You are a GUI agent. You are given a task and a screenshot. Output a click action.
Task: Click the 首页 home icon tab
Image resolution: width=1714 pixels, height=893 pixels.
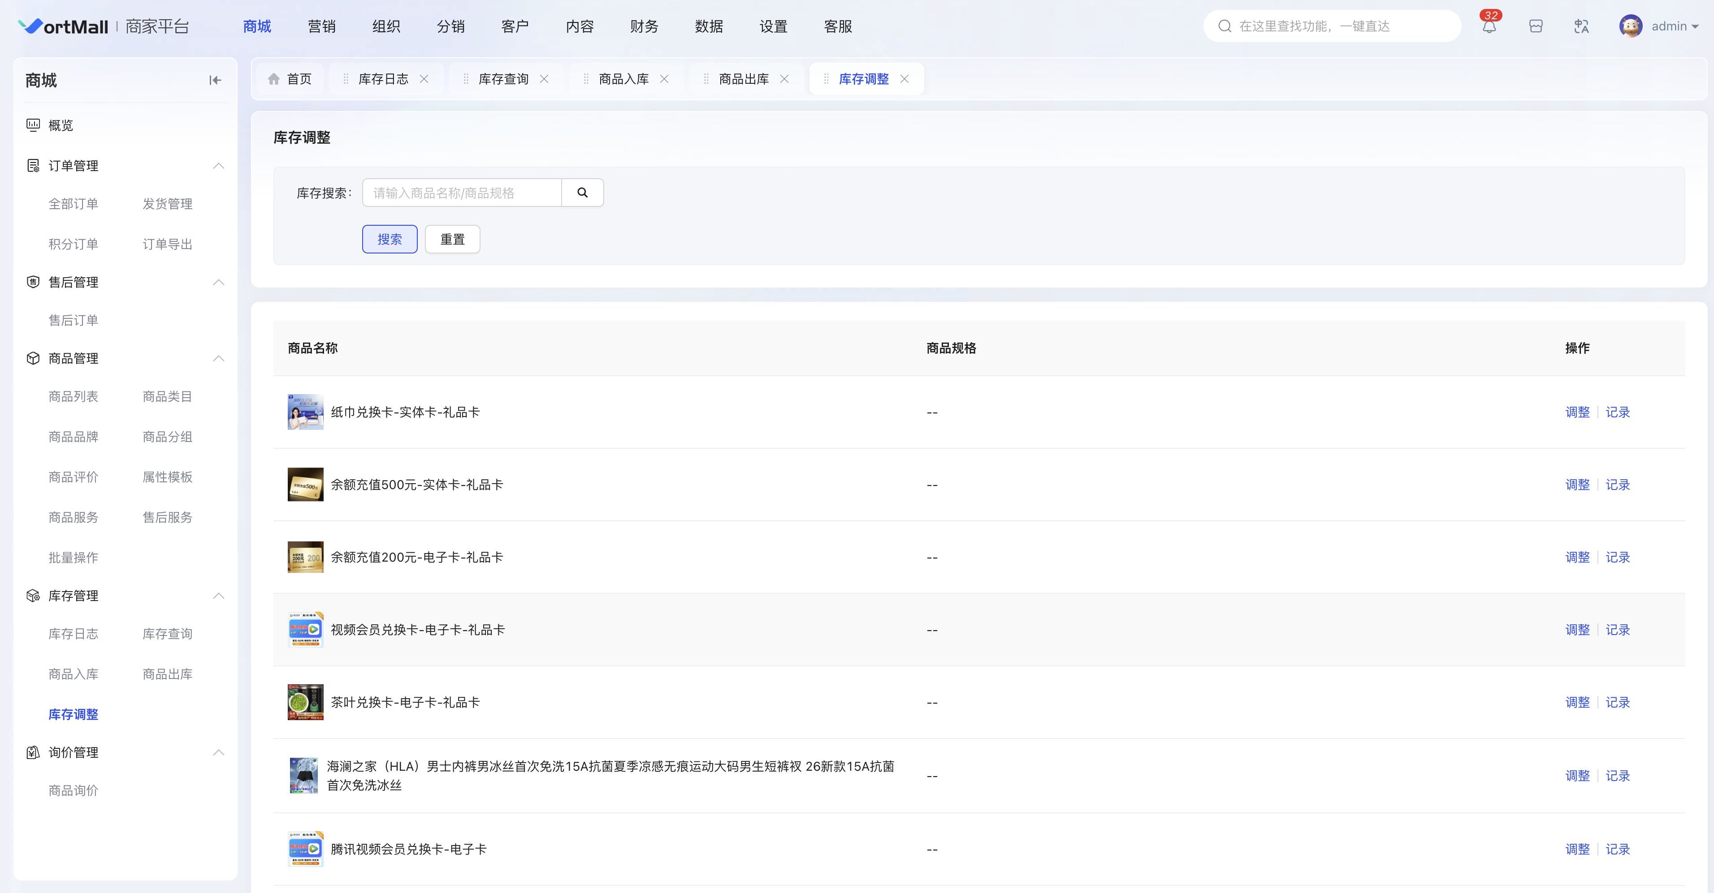click(x=273, y=79)
